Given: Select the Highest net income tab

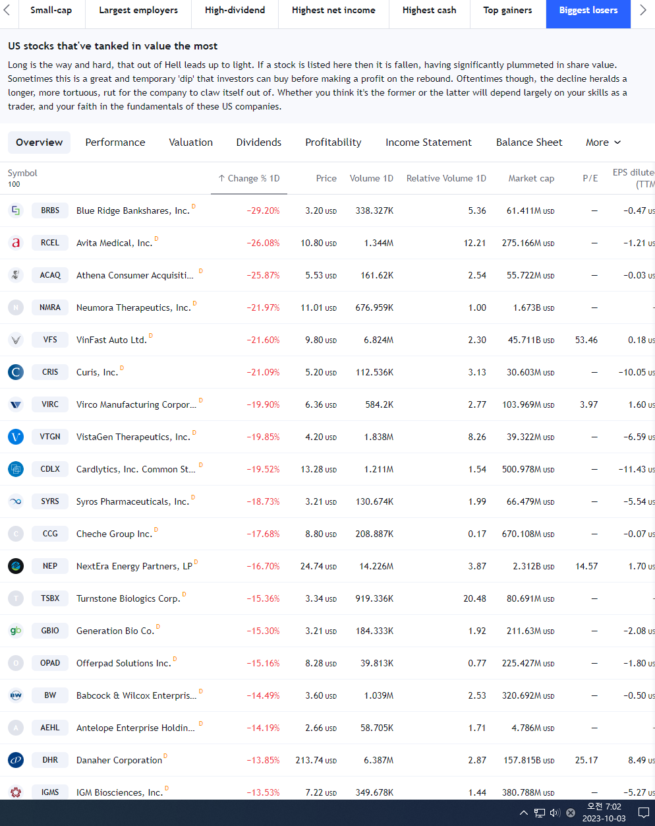Looking at the screenshot, I should pos(333,11).
